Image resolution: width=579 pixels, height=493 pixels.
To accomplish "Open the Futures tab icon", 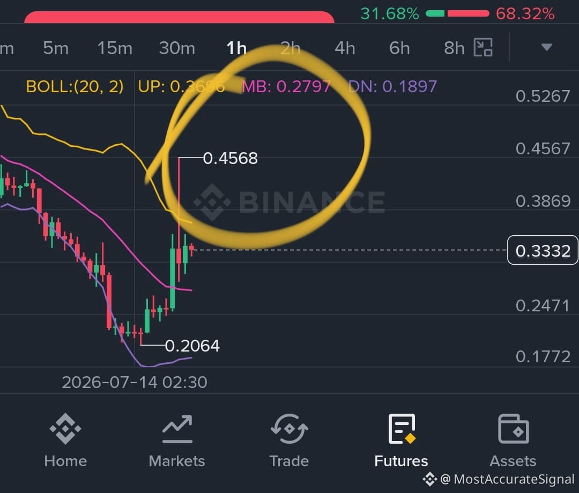I will click(x=402, y=429).
